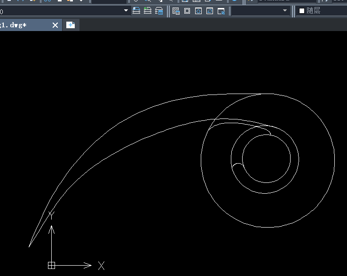
Task: Click the Convert Object to Viewport icon
Action: click(x=210, y=10)
